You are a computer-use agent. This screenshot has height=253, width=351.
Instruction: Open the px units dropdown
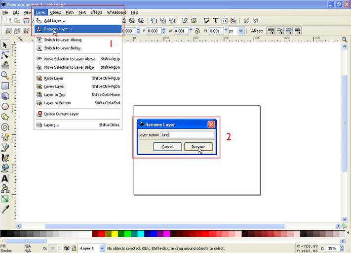(x=240, y=31)
